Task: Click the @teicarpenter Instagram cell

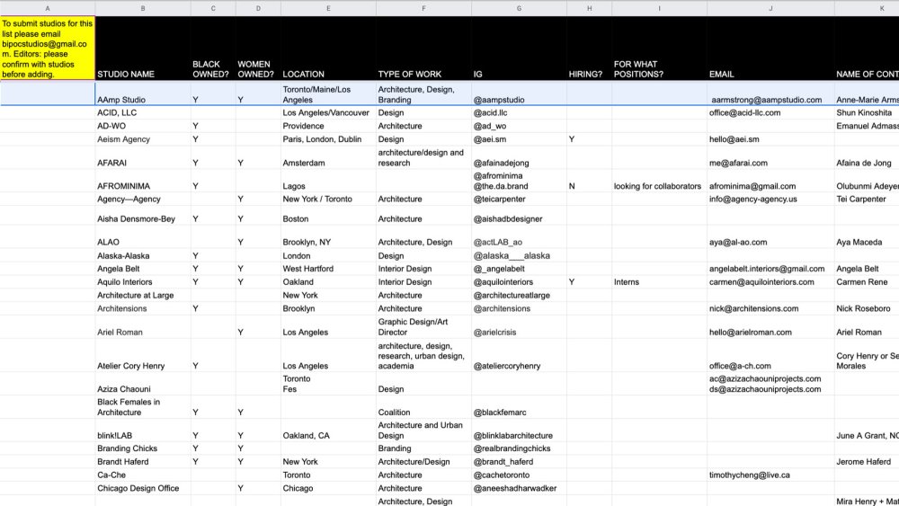Action: point(519,199)
